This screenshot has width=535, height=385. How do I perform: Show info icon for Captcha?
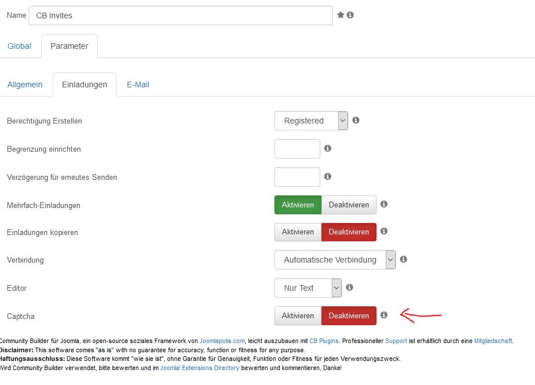[x=384, y=315]
